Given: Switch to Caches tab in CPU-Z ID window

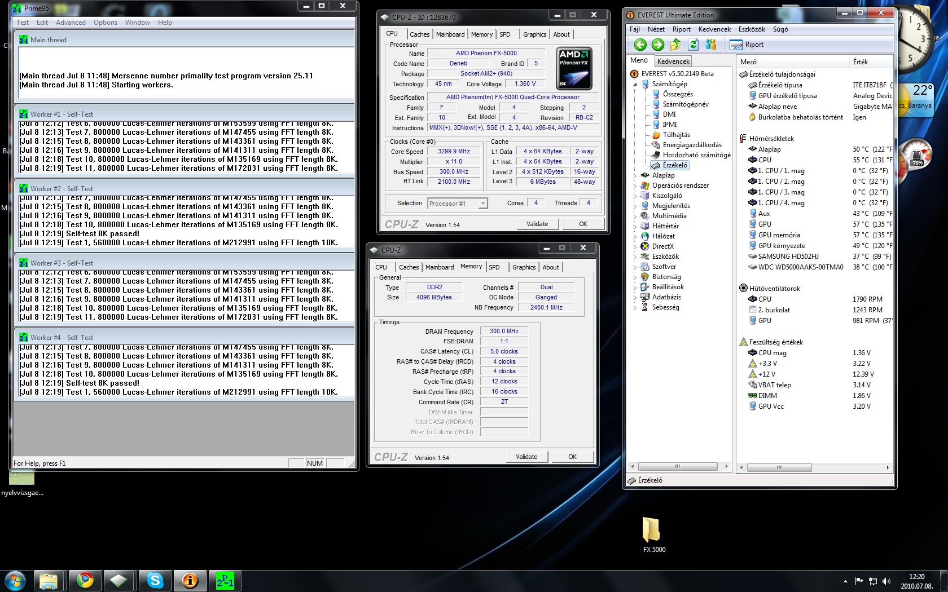Looking at the screenshot, I should (x=419, y=34).
